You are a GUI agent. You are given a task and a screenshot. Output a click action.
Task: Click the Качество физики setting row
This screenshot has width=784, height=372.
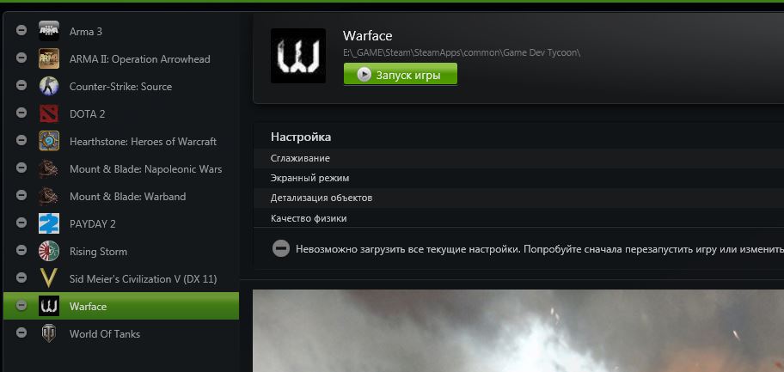coord(518,218)
